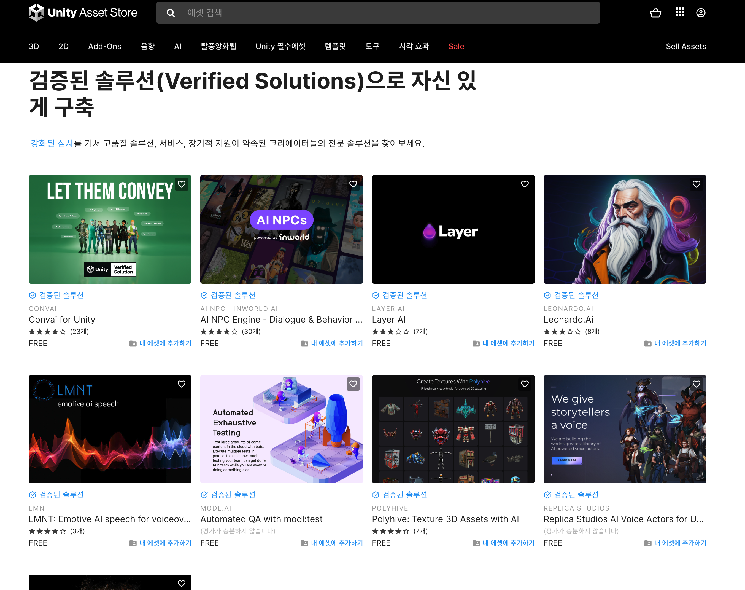Open the user account profile icon
The width and height of the screenshot is (745, 590).
pos(700,13)
